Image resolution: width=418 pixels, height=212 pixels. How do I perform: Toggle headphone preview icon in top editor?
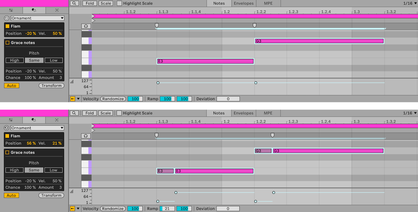86,26
